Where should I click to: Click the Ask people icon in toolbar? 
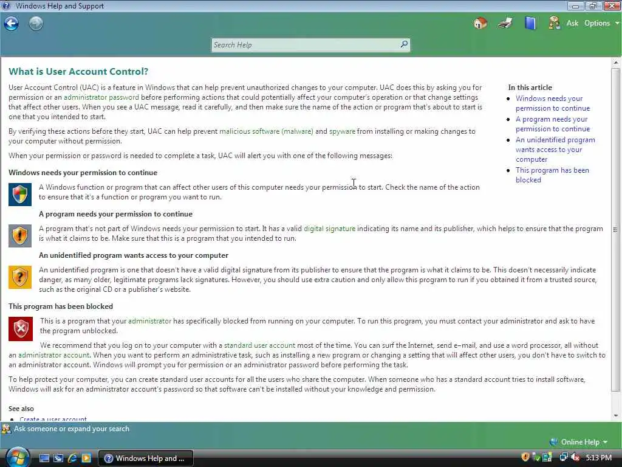pyautogui.click(x=554, y=23)
